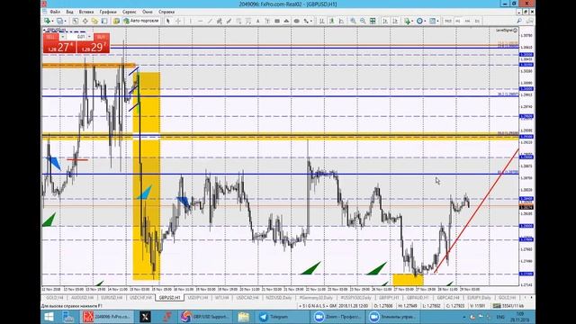Click the lot volume input field
Screen dimensions: 576x324
coord(76,37)
